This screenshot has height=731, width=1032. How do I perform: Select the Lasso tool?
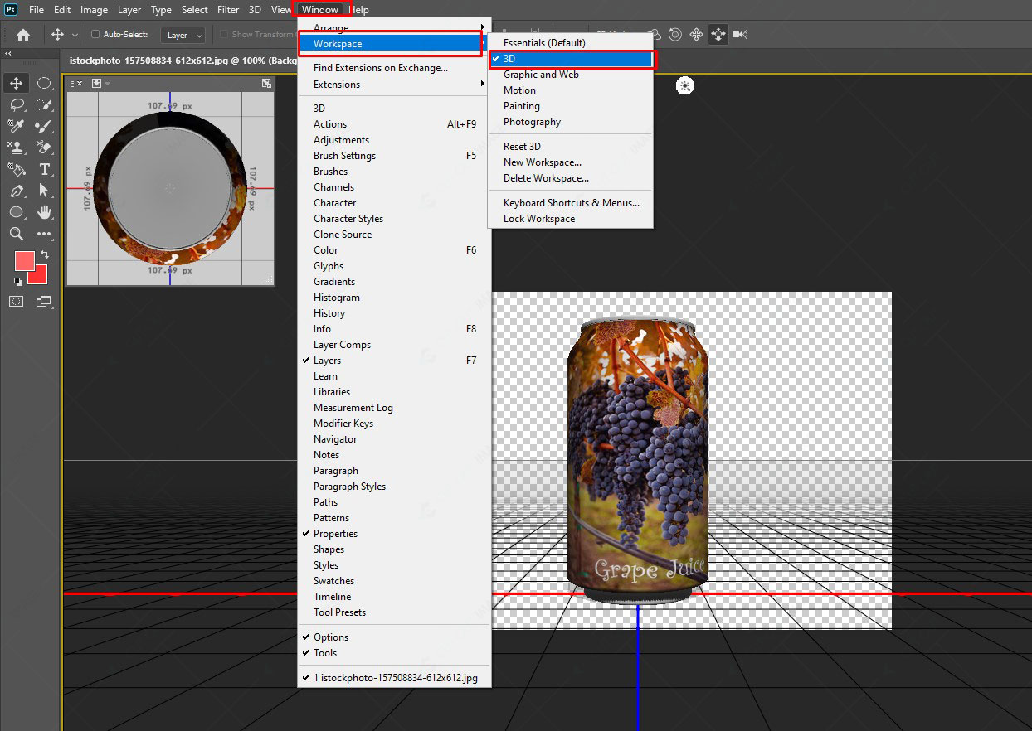point(17,104)
